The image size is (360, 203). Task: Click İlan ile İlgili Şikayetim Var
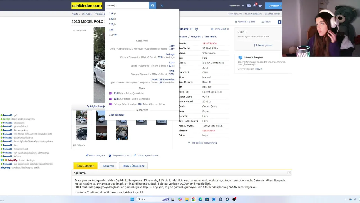[x=202, y=143]
